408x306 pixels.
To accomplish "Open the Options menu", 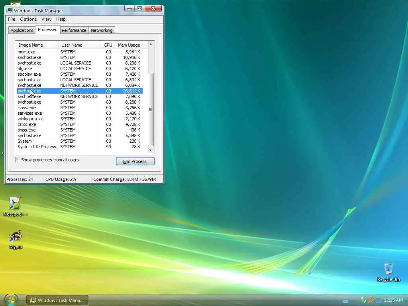I will pyautogui.click(x=28, y=19).
